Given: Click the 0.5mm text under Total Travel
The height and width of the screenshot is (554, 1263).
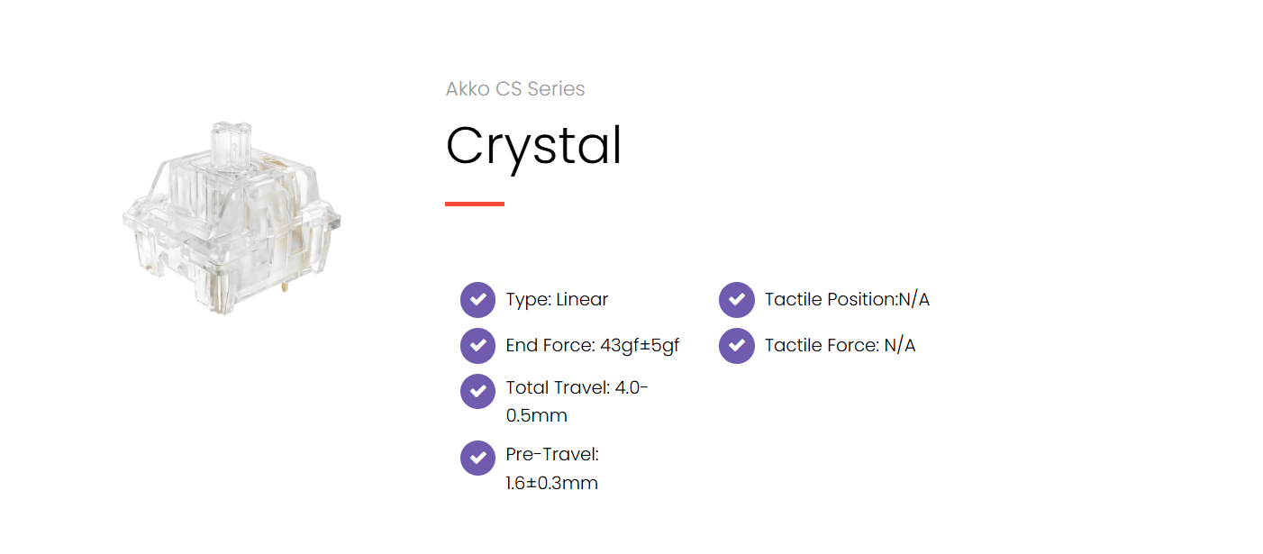Looking at the screenshot, I should click(x=536, y=416).
